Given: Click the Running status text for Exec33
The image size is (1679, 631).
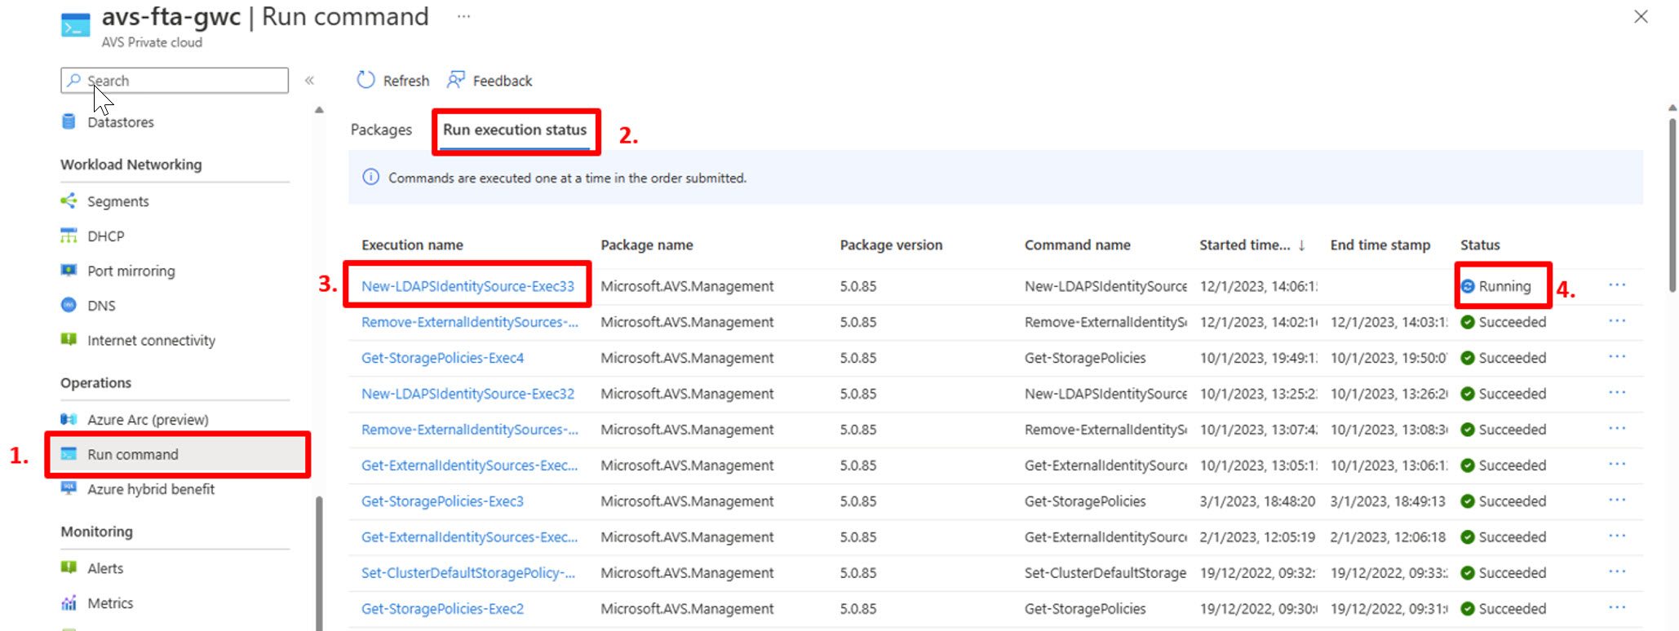Looking at the screenshot, I should point(1505,286).
